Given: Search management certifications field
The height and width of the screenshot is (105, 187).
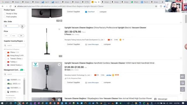Looking at the screenshot, I should (15, 74).
